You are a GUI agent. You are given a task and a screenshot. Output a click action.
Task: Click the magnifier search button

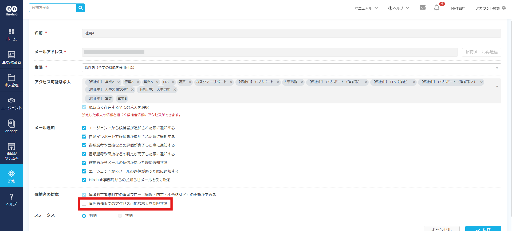coord(80,8)
